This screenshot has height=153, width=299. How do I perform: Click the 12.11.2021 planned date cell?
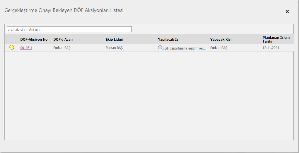click(x=271, y=48)
